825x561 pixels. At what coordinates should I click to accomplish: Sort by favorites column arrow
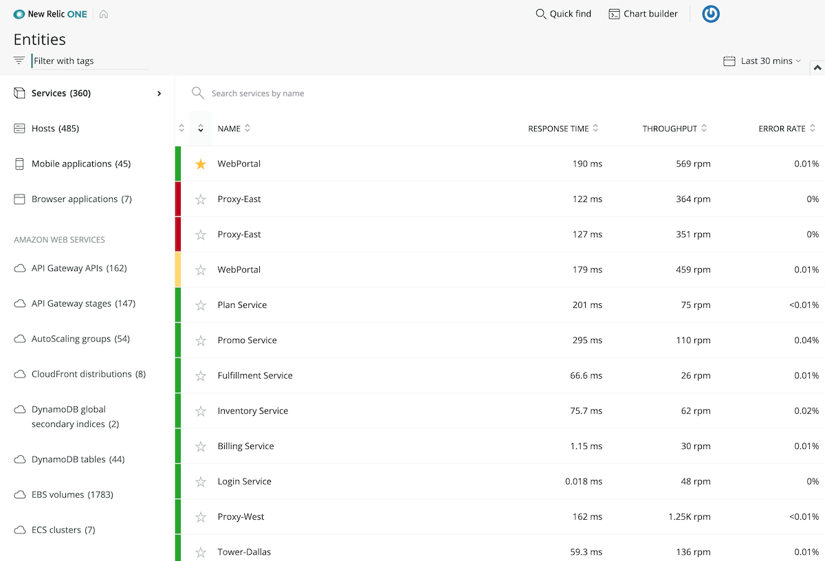click(201, 129)
